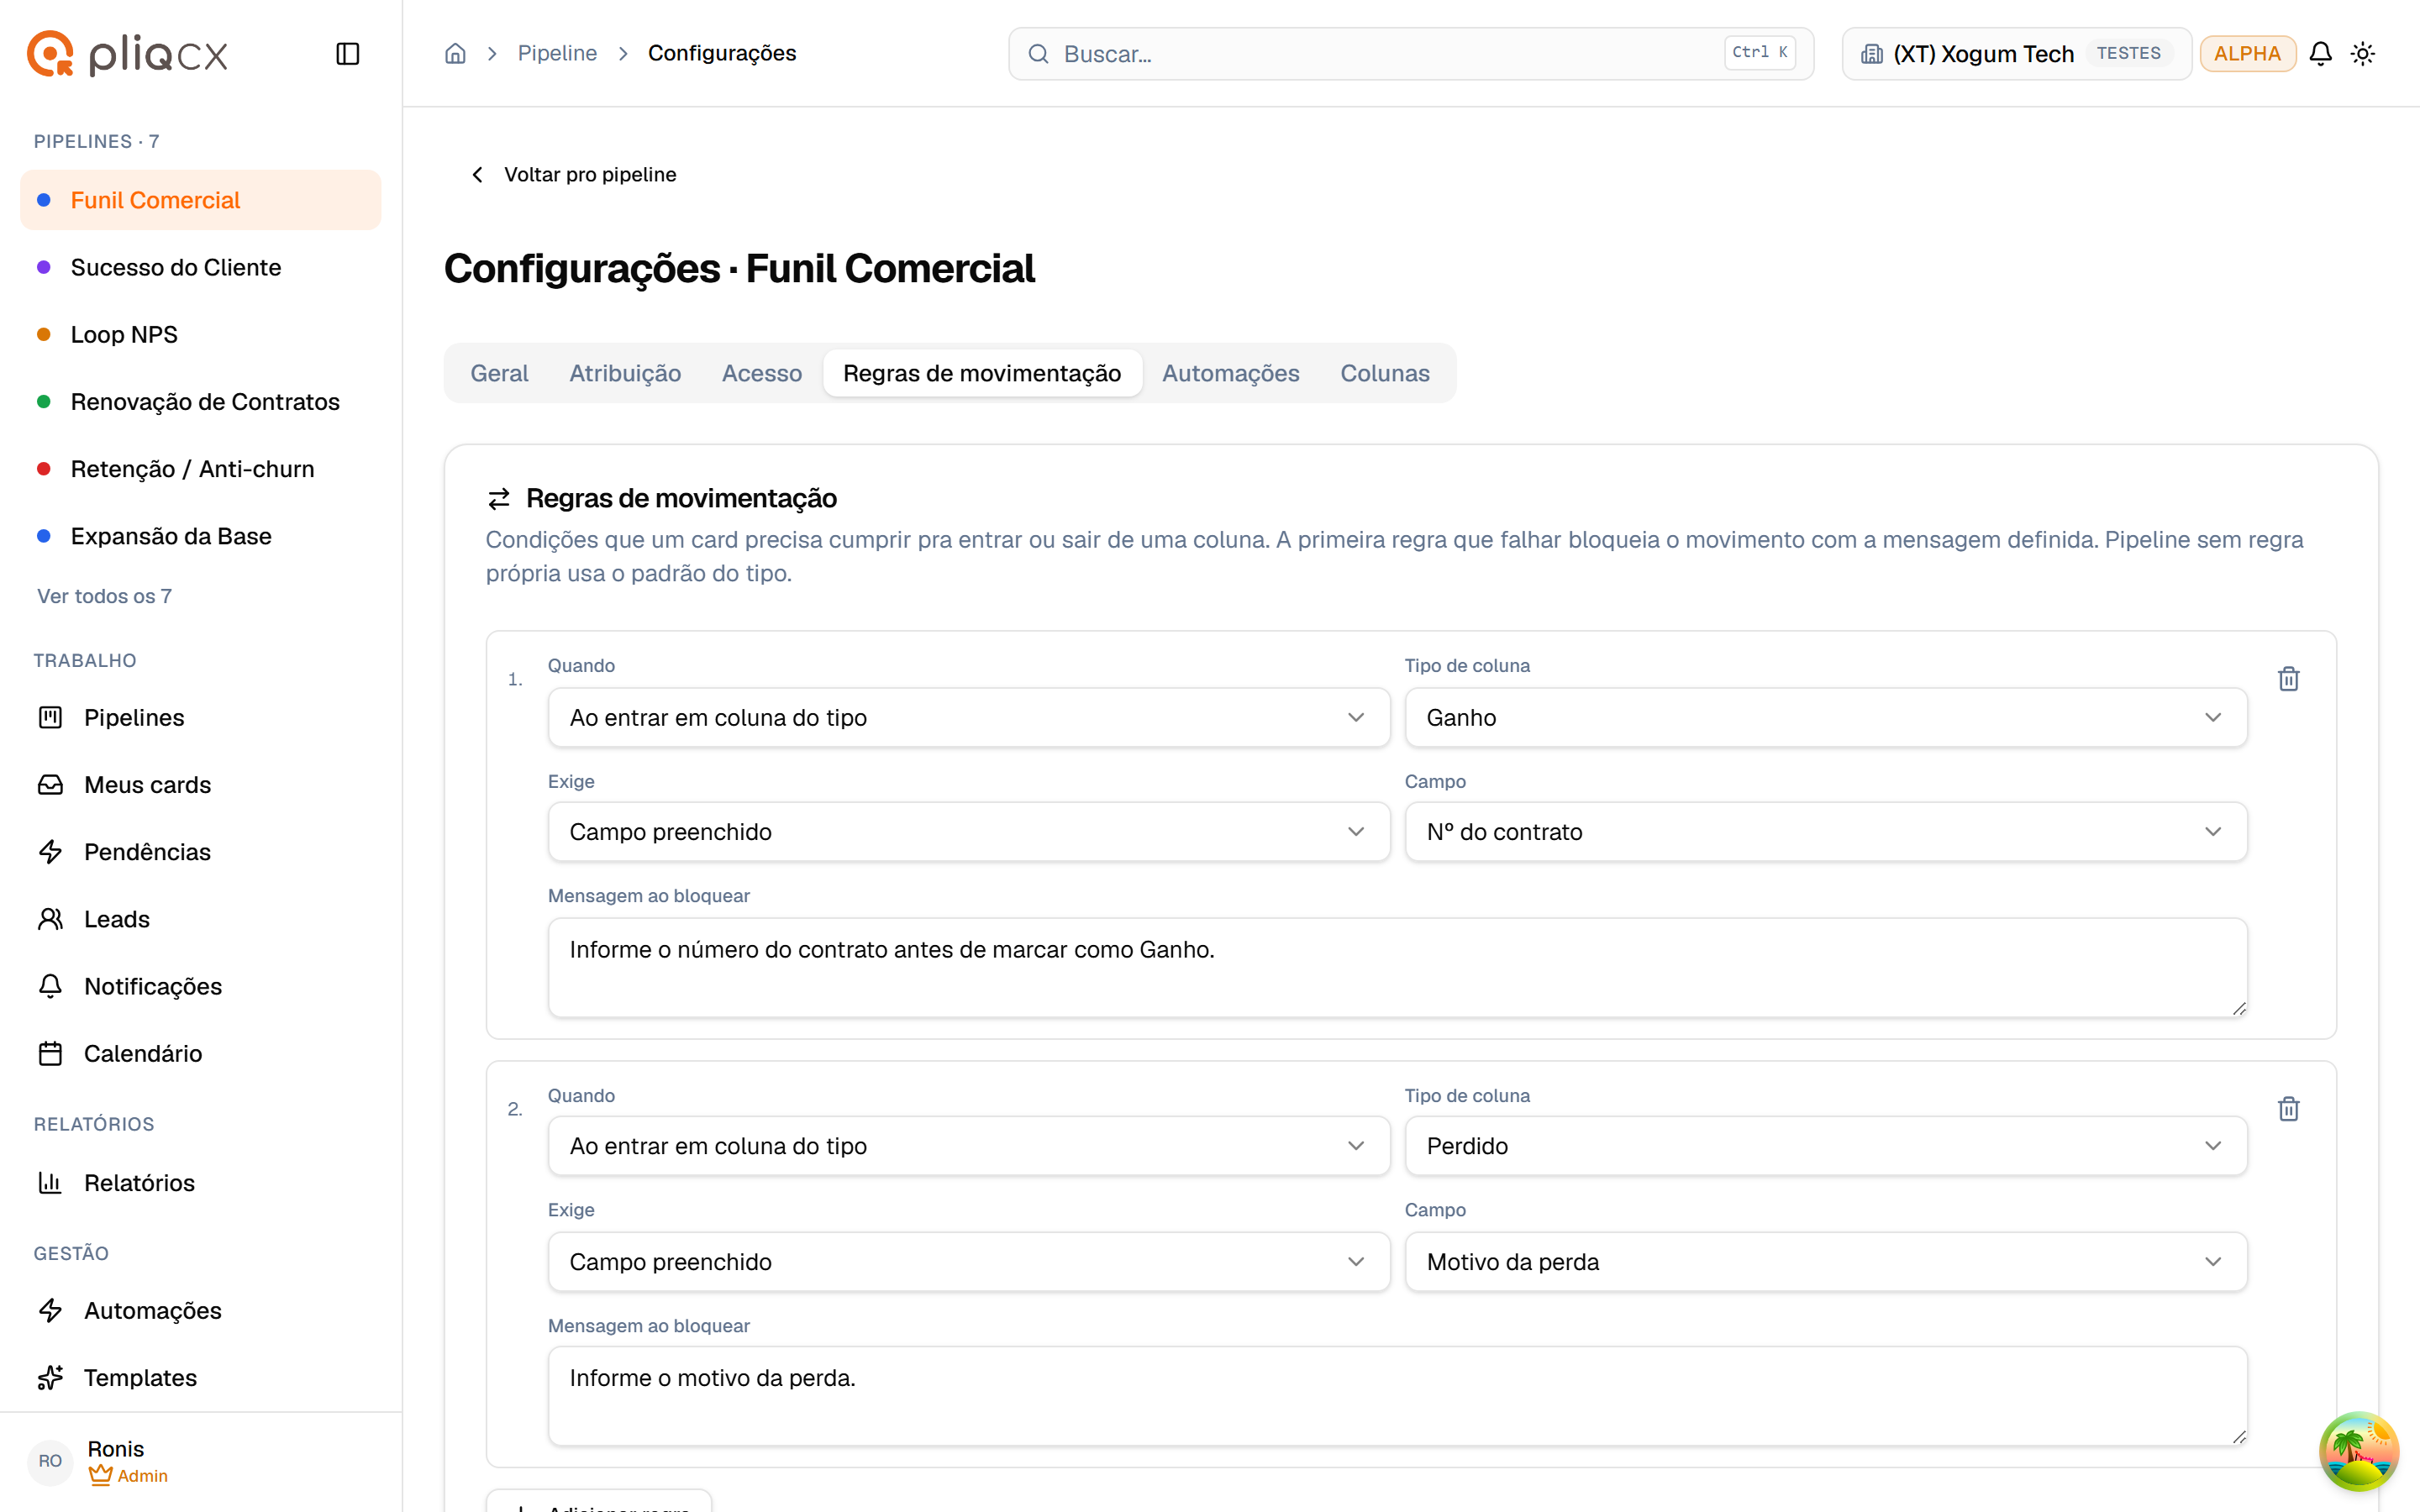Open the (XT) Xogum Tech workspace switcher
The height and width of the screenshot is (1512, 2420).
pos(2016,53)
